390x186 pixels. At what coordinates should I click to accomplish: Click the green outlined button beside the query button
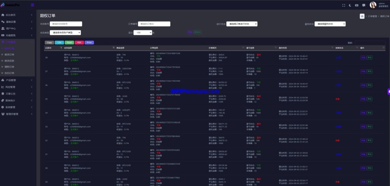coord(198,32)
